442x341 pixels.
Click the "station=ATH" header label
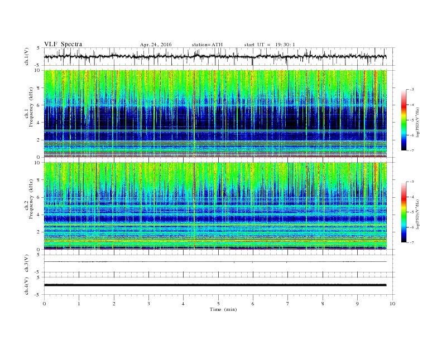(207, 45)
